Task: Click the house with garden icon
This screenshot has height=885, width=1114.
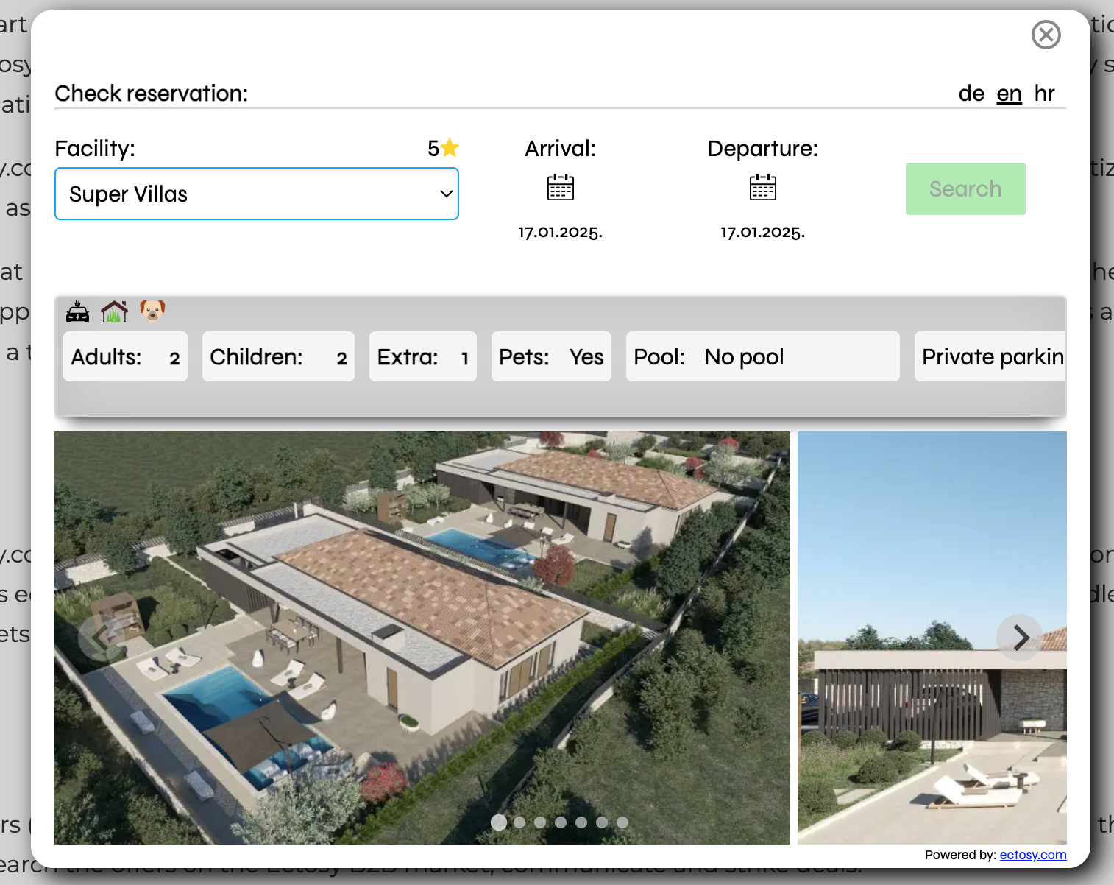Action: click(x=114, y=311)
